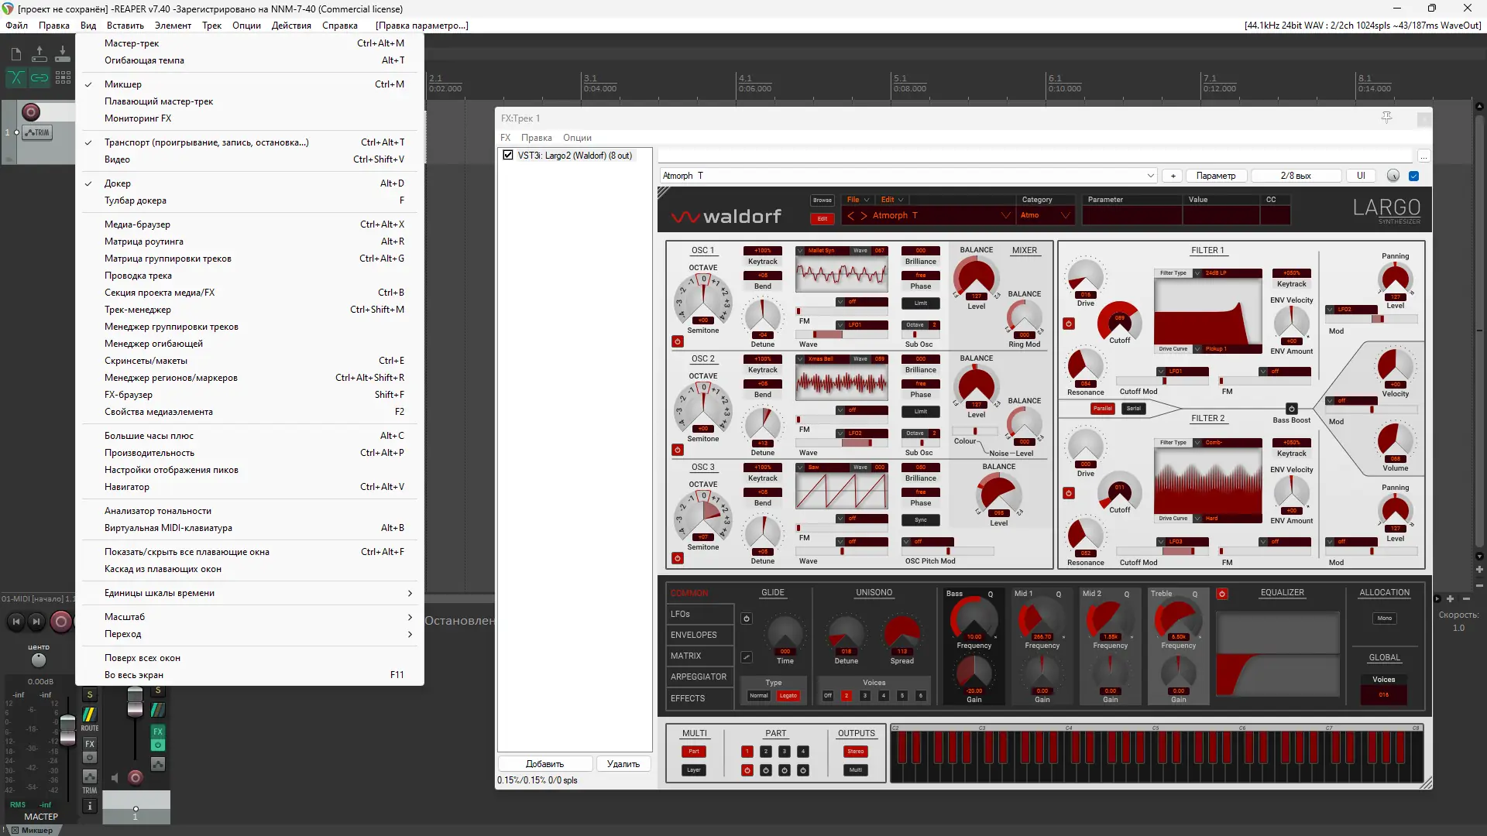The image size is (1487, 836).
Task: Click the Добавить button
Action: click(x=544, y=764)
